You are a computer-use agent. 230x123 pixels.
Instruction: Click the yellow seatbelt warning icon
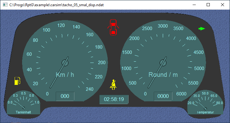[113, 85]
